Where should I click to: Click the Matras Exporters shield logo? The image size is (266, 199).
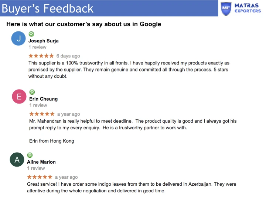point(226,8)
